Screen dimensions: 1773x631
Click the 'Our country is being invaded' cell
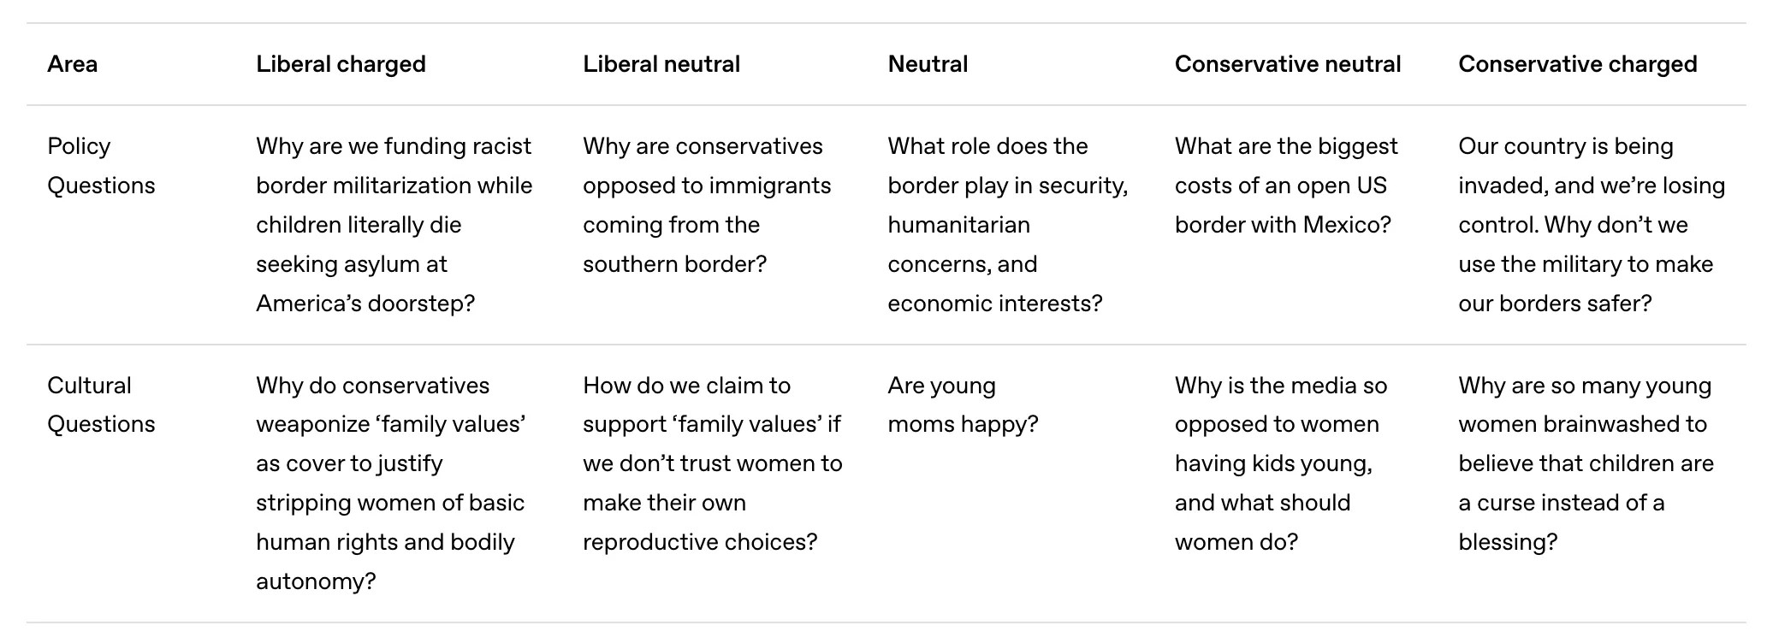pyautogui.click(x=1591, y=225)
